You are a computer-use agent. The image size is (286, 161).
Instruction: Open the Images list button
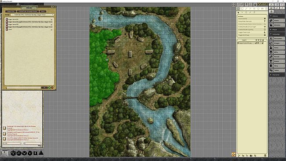(279, 43)
